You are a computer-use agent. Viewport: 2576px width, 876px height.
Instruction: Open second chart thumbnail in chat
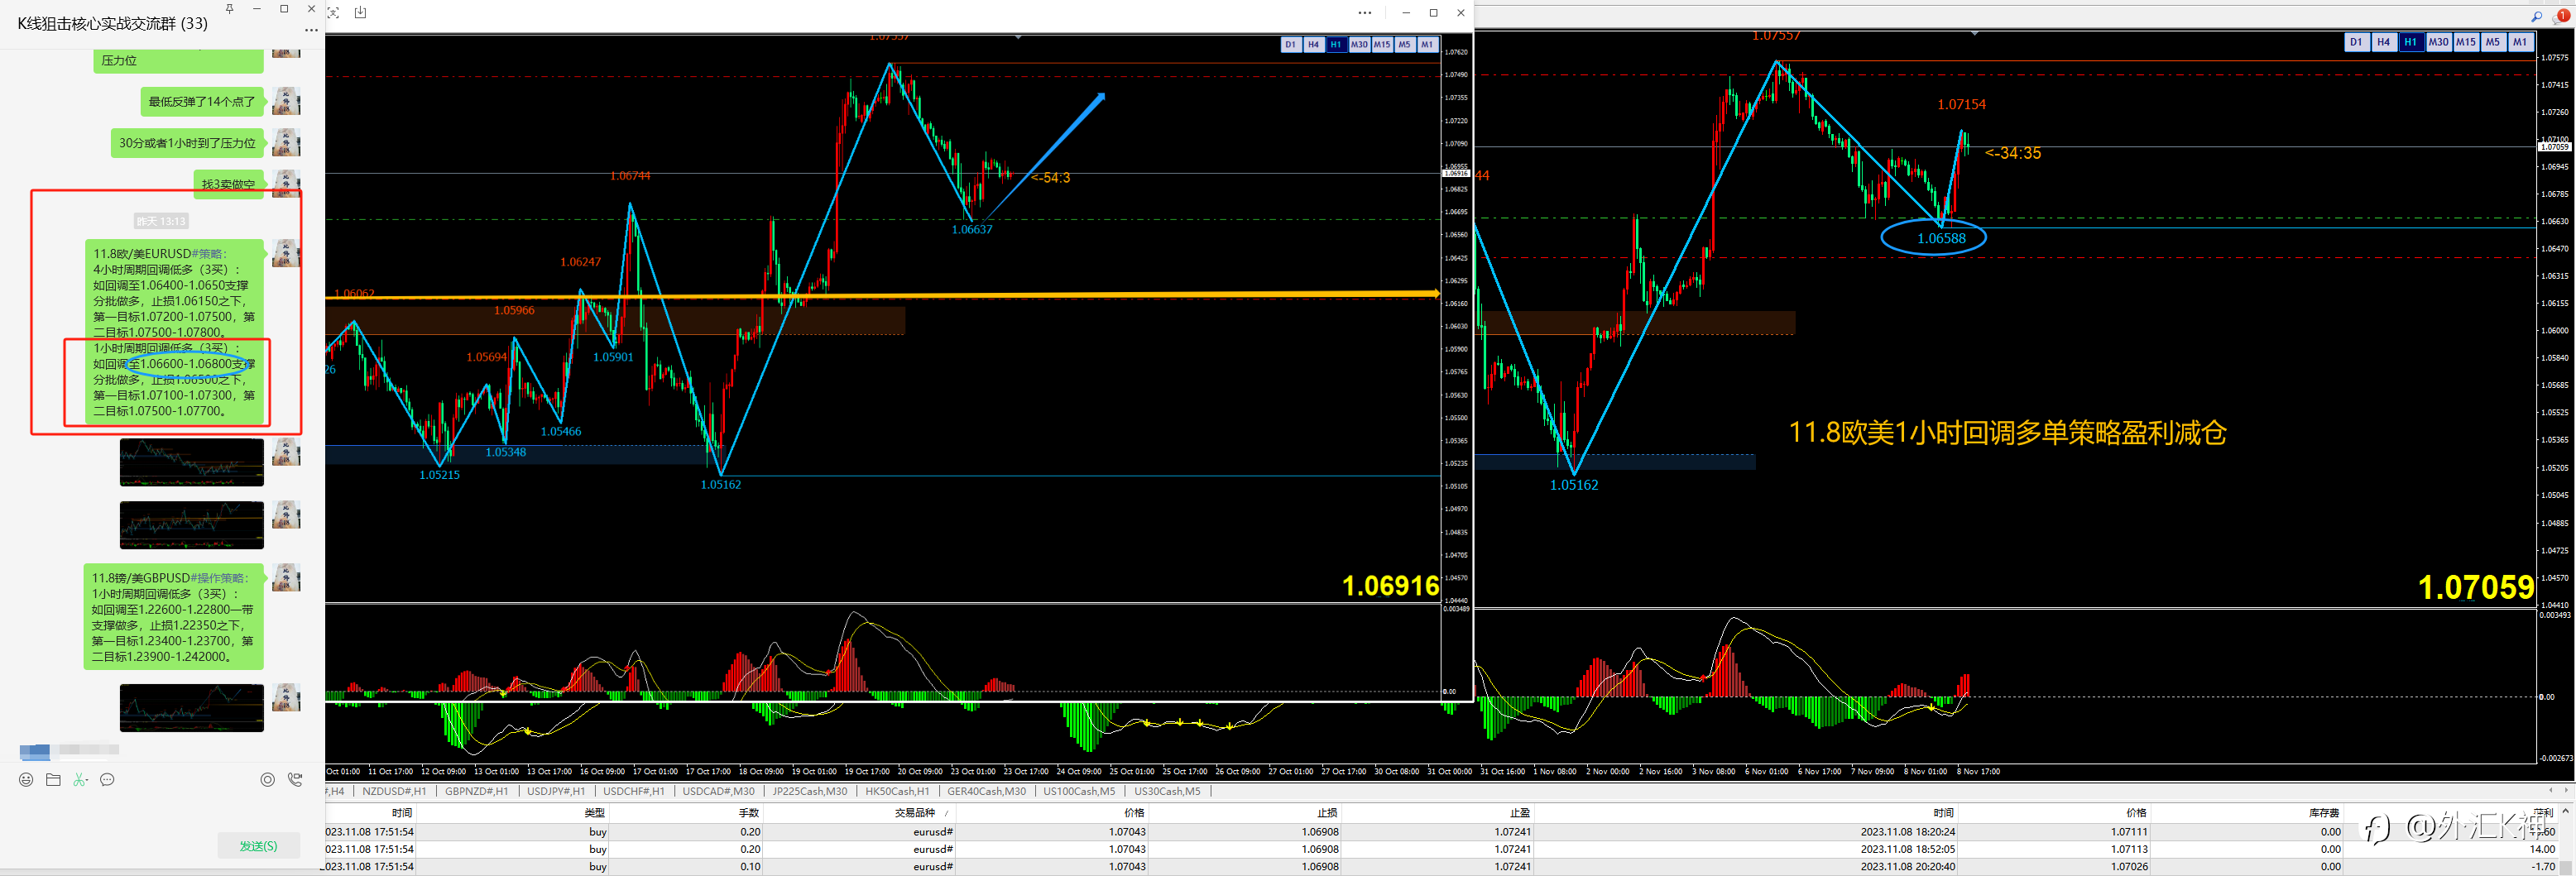coord(192,525)
